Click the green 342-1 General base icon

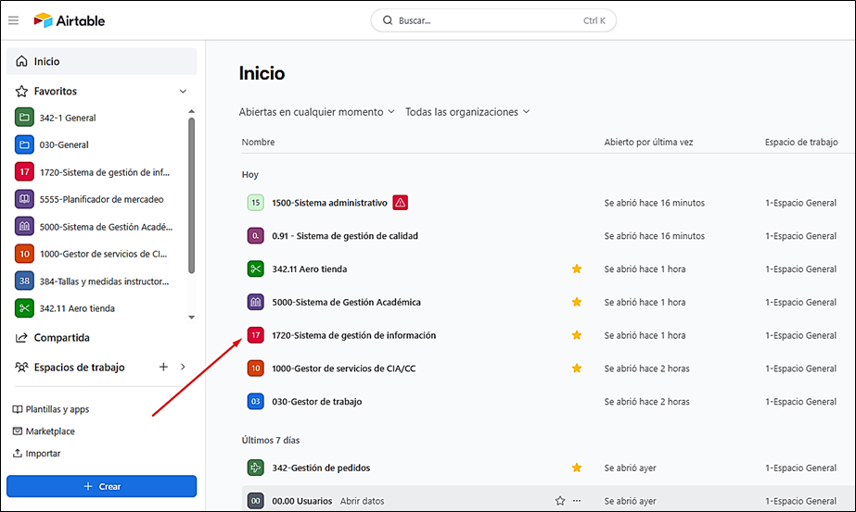pos(24,118)
